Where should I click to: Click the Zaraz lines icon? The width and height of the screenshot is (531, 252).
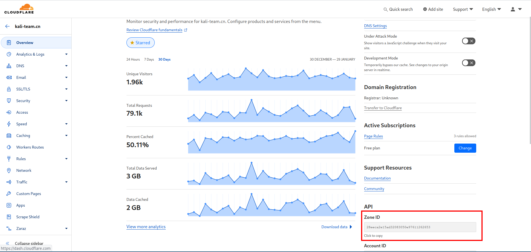click(9, 228)
